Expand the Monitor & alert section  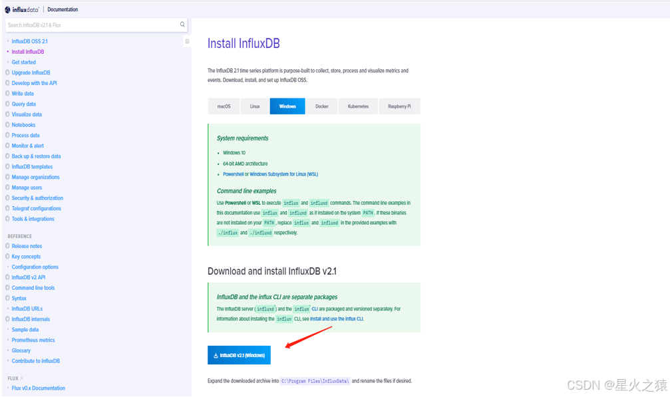(x=7, y=146)
